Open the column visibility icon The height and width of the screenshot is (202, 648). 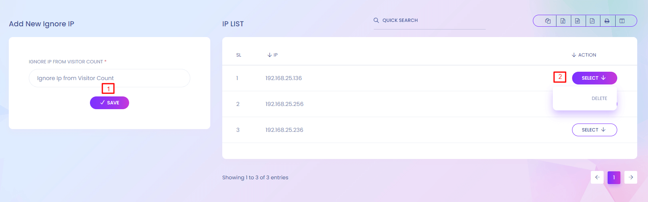click(622, 21)
